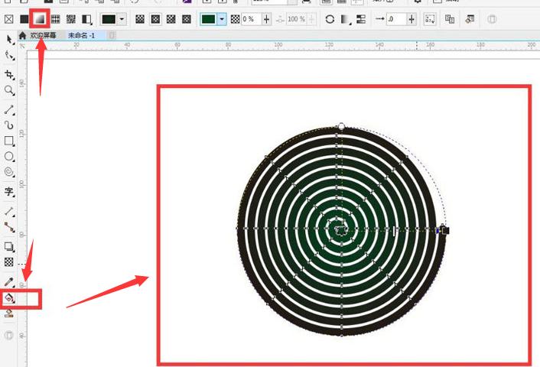Click the reverse fill button

330,18
